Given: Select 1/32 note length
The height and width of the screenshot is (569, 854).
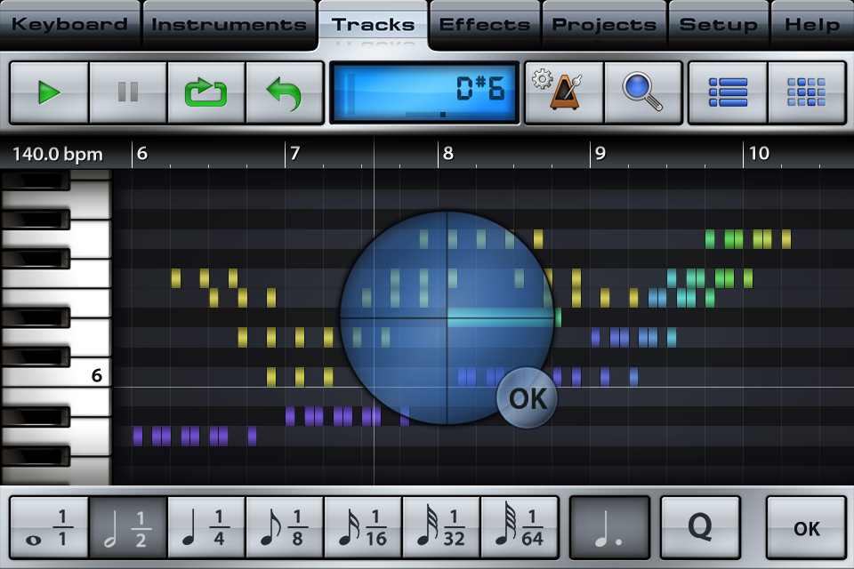Looking at the screenshot, I should pos(441,527).
